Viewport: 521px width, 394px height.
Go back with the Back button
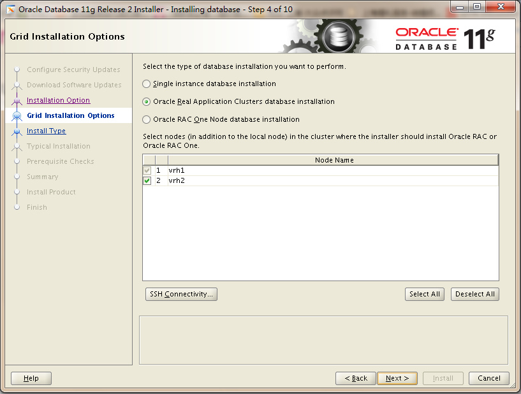coord(356,379)
